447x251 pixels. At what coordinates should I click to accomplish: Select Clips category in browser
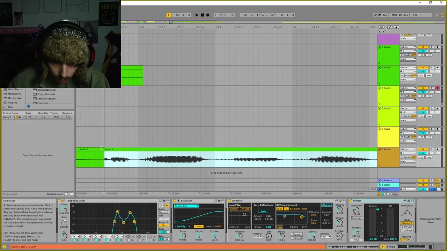(x=10, y=107)
